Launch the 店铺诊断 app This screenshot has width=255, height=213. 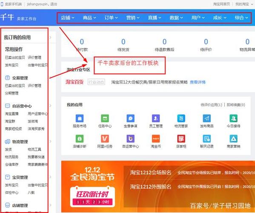(80, 138)
